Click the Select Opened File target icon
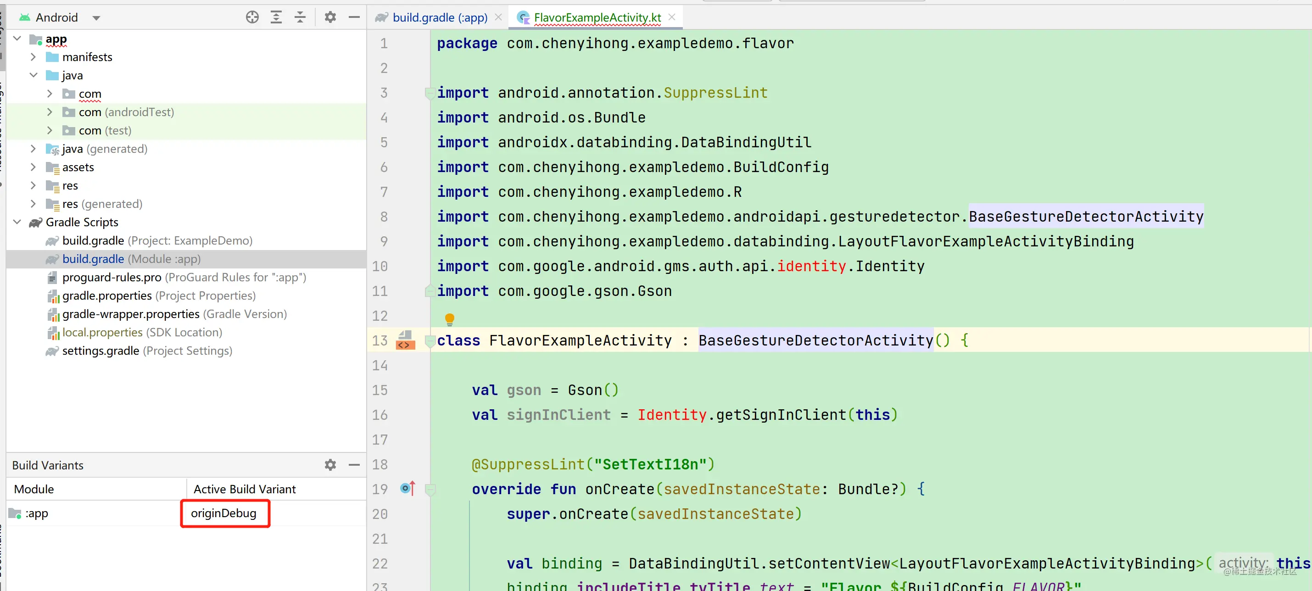 tap(252, 17)
